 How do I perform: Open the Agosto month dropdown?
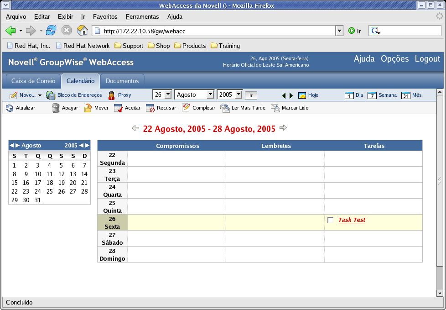click(210, 94)
